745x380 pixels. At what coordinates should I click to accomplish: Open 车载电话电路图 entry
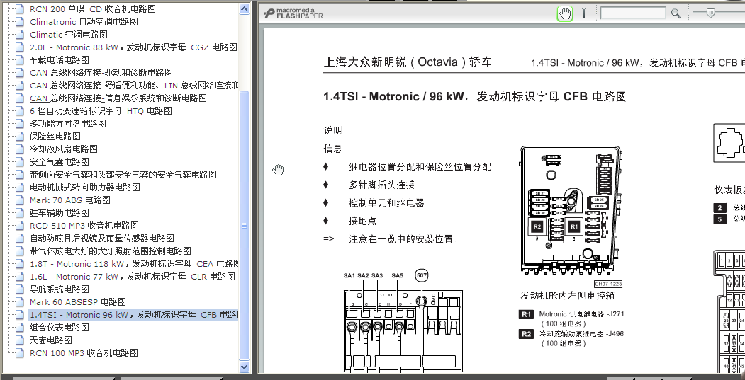[x=60, y=59]
